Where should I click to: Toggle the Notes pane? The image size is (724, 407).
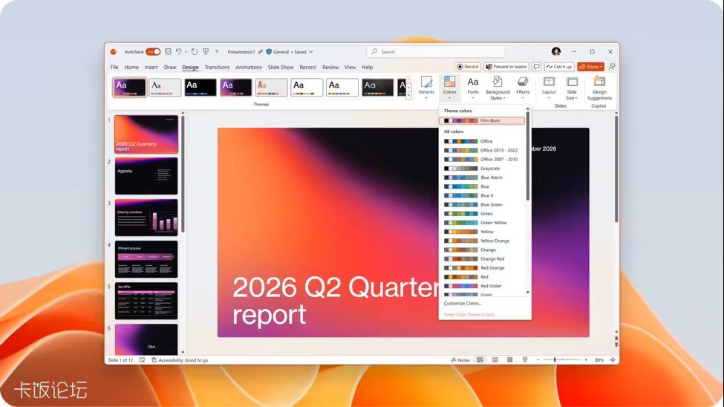(x=460, y=360)
